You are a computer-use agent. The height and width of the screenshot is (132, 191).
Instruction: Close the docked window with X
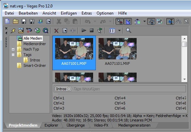coord(6,29)
